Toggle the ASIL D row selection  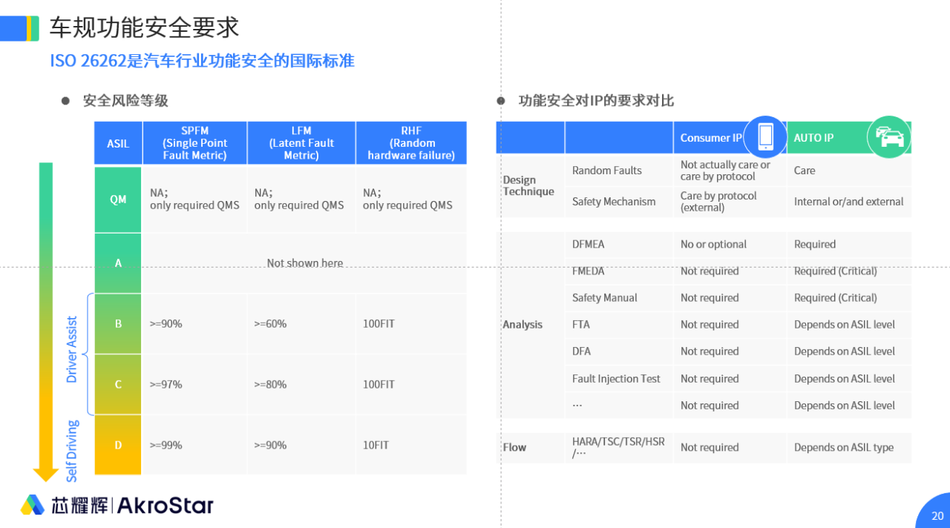click(117, 445)
